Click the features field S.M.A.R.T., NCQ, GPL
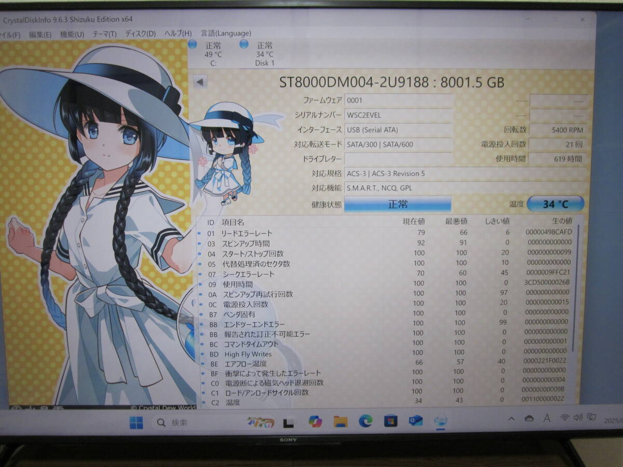Viewport: 623px width, 467px height. [466, 188]
